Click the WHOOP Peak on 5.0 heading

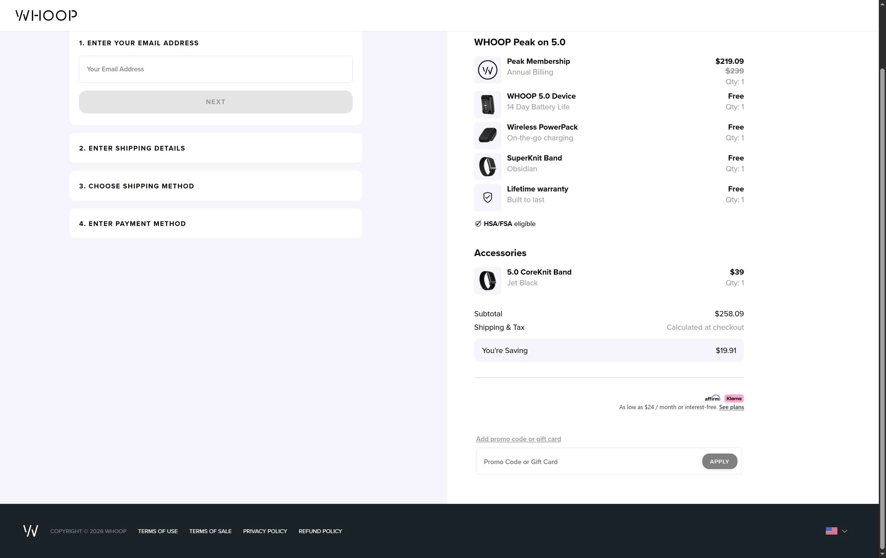click(520, 42)
